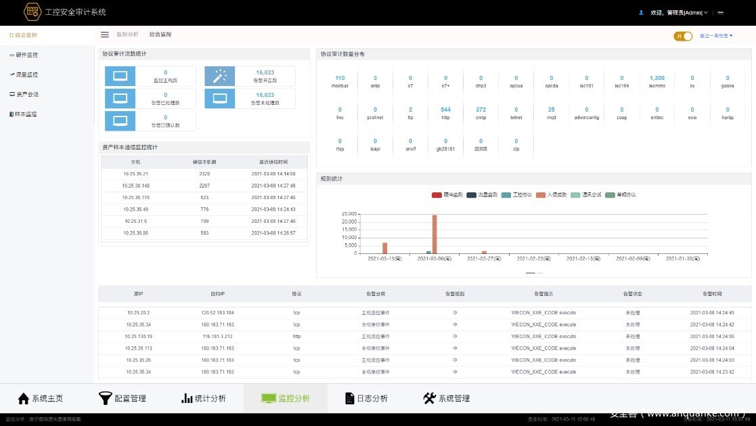
Task: Open the 日志分析 bottom tab
Action: click(366, 398)
